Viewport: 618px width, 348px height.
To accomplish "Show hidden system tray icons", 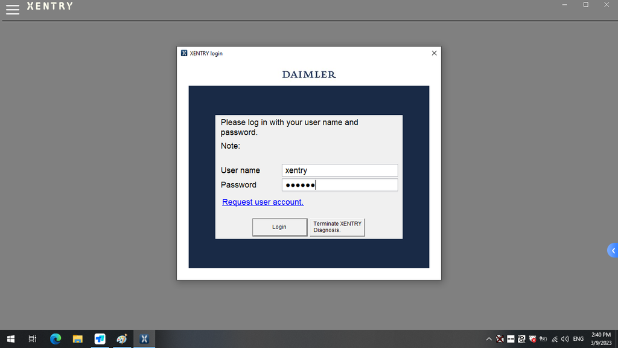I will [489, 339].
